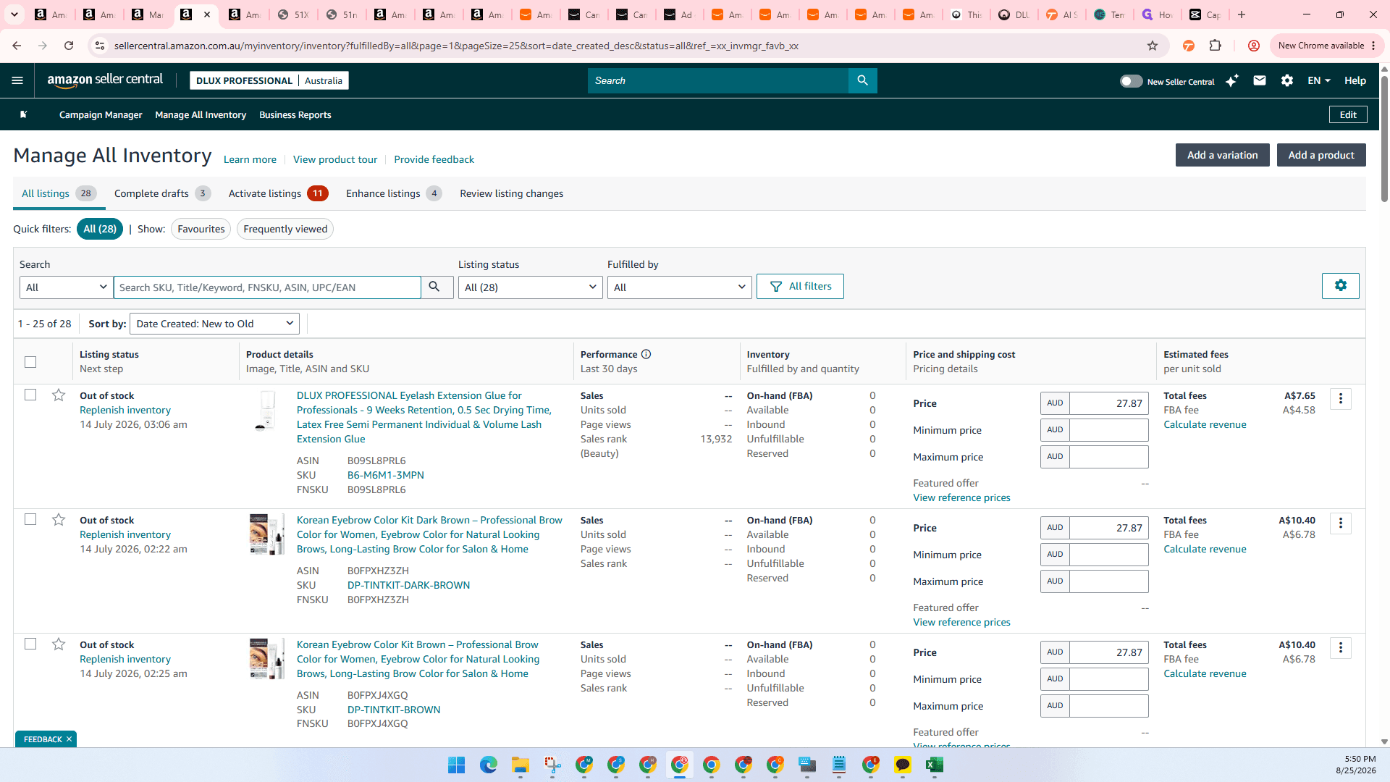Check the select-all listings checkbox

[30, 361]
